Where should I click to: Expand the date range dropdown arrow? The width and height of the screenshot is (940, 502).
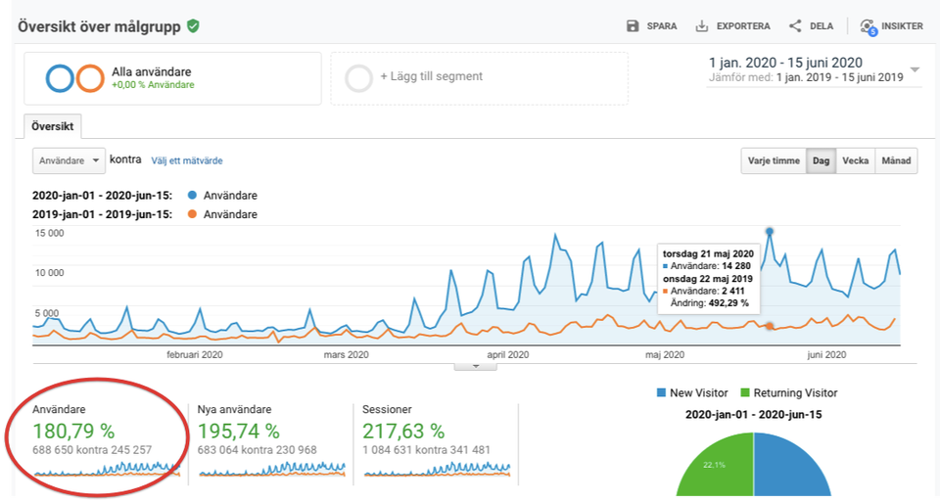tap(915, 70)
